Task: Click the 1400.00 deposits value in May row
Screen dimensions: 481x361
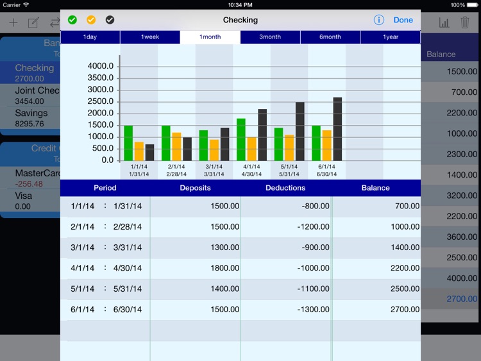Action: tap(225, 289)
